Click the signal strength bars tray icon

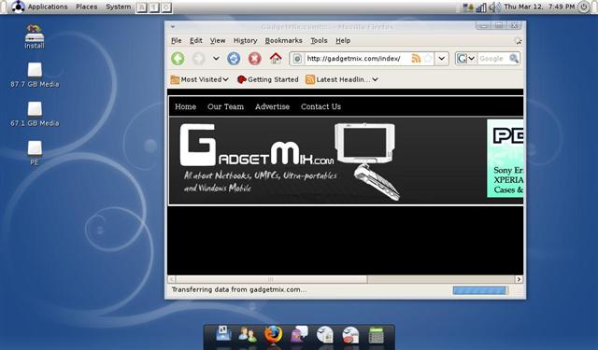481,7
